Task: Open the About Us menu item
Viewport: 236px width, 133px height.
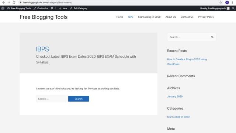Action: pos(171,17)
